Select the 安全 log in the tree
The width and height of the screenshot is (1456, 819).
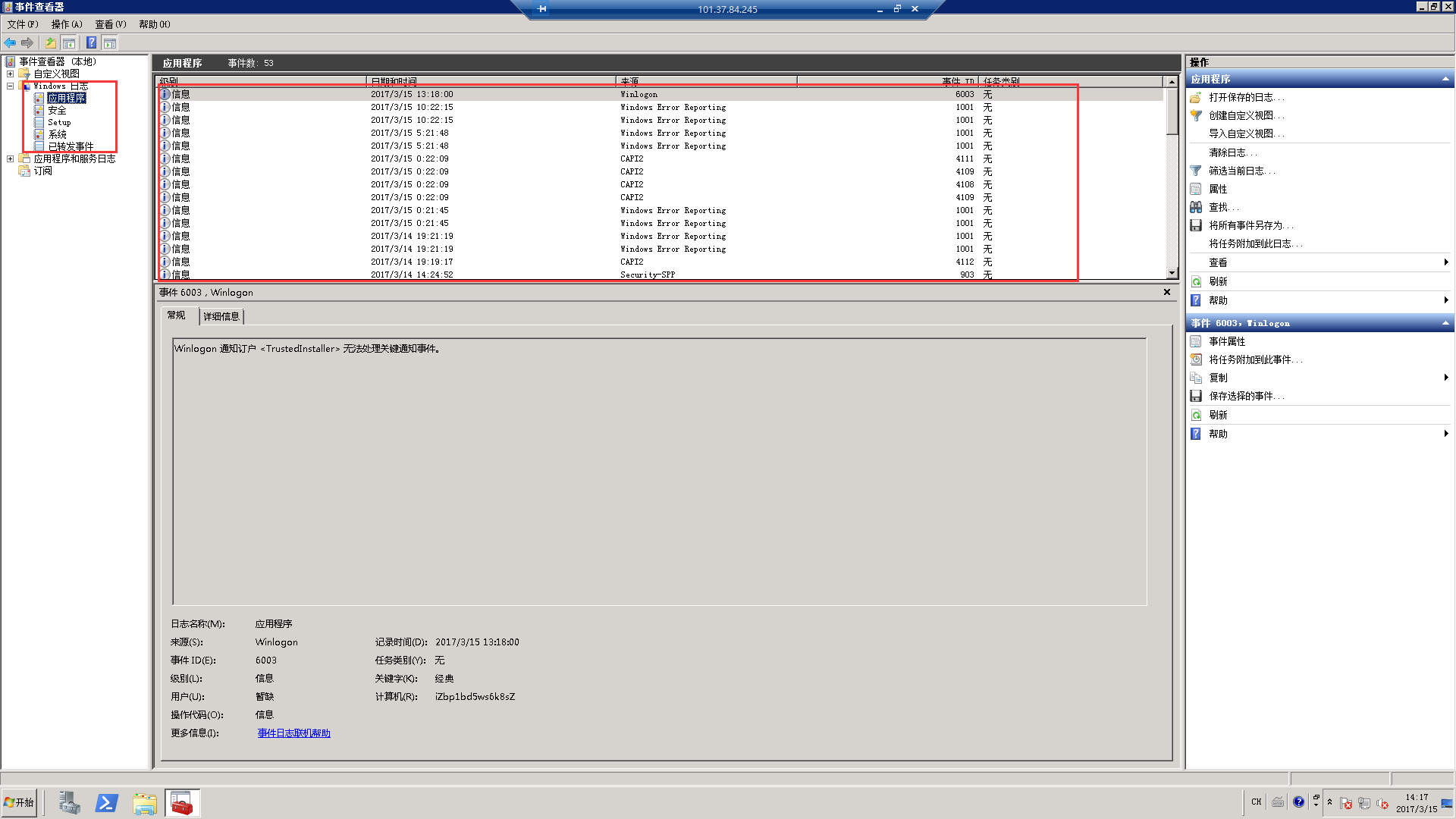coord(58,110)
